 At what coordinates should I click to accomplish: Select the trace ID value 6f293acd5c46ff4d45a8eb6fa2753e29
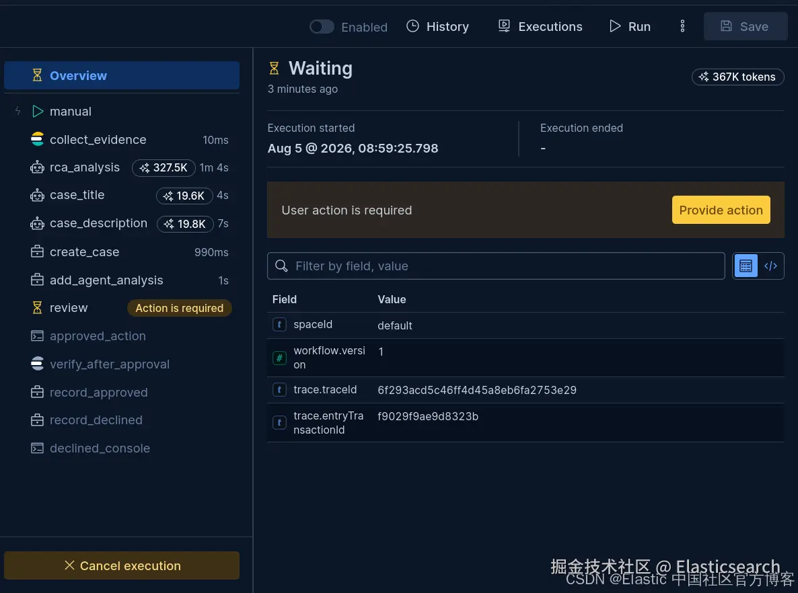tap(477, 390)
